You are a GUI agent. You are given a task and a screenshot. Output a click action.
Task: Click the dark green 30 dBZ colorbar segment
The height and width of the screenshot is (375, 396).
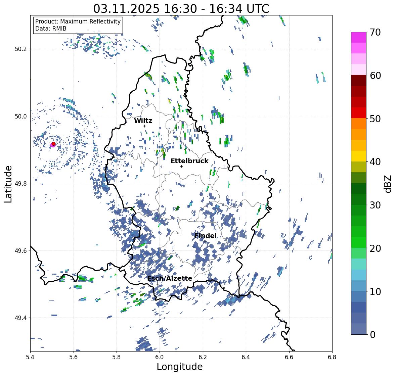click(359, 199)
